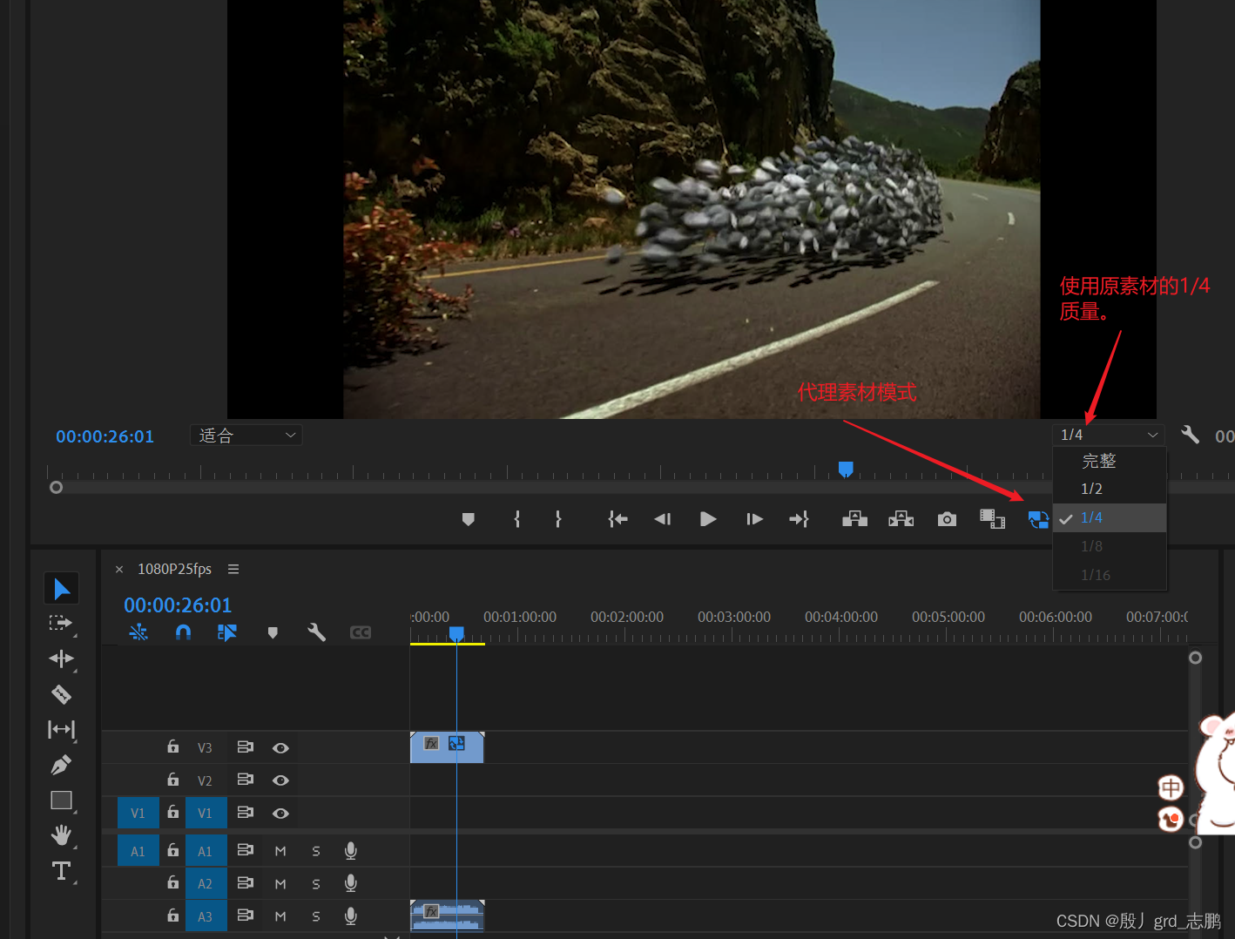This screenshot has height=939, width=1235.
Task: Select the Razor tool
Action: point(61,694)
